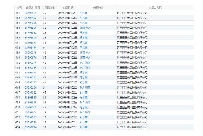Image resolution: width=203 pixels, height=136 pixels.
Task: Click the trademark name link in row 466
Action: [x=85, y=87]
